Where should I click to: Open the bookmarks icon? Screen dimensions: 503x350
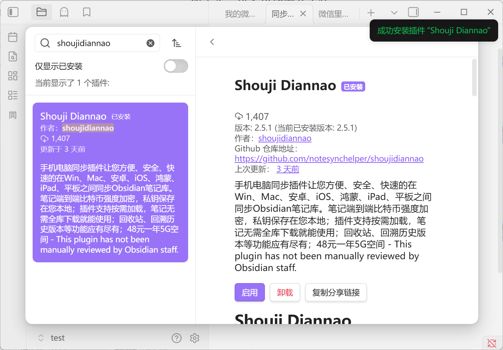[x=87, y=12]
